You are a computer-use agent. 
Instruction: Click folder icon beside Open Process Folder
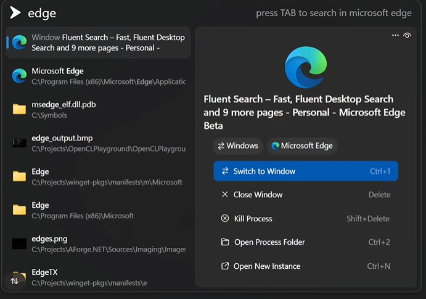225,242
